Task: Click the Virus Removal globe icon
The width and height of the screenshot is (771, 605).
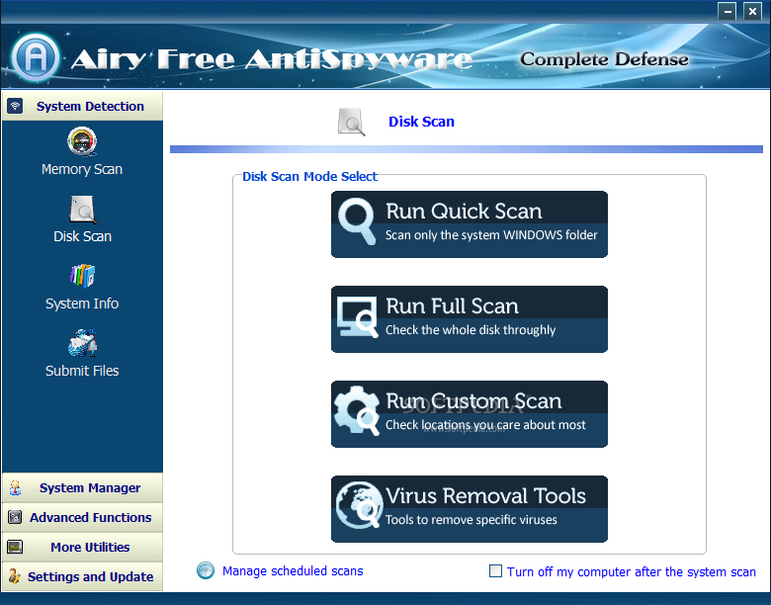Action: (x=359, y=505)
